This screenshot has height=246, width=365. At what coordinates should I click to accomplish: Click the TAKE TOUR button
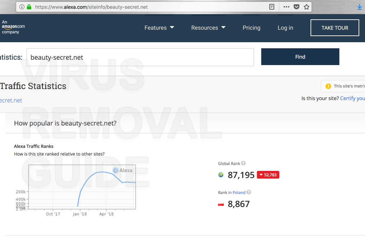(335, 28)
